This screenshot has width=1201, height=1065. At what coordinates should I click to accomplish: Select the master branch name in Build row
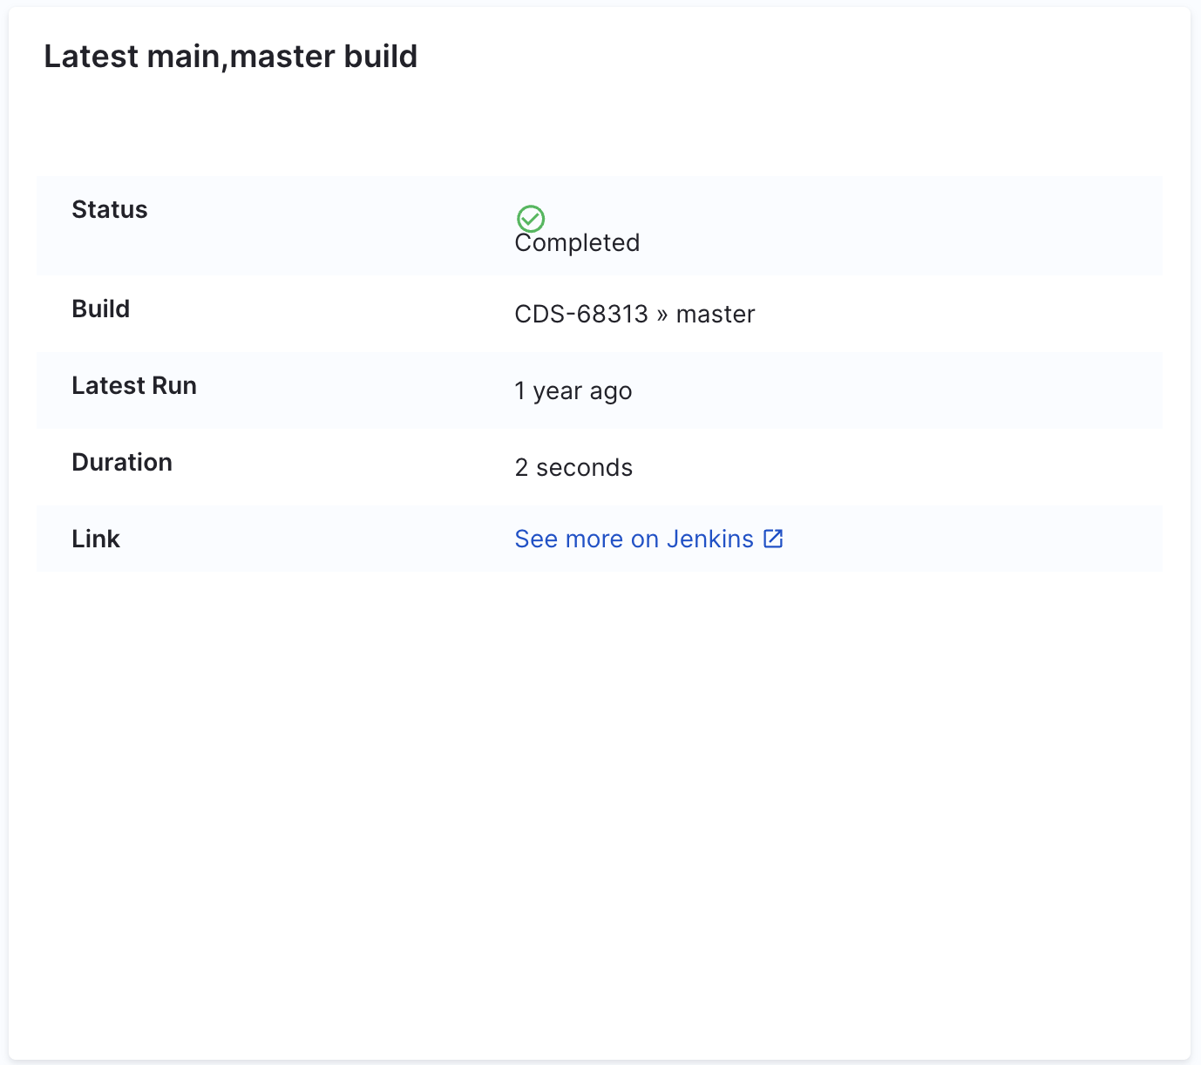click(x=716, y=314)
